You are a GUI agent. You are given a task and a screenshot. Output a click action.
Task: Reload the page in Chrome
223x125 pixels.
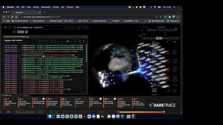pyautogui.click(x=12, y=17)
